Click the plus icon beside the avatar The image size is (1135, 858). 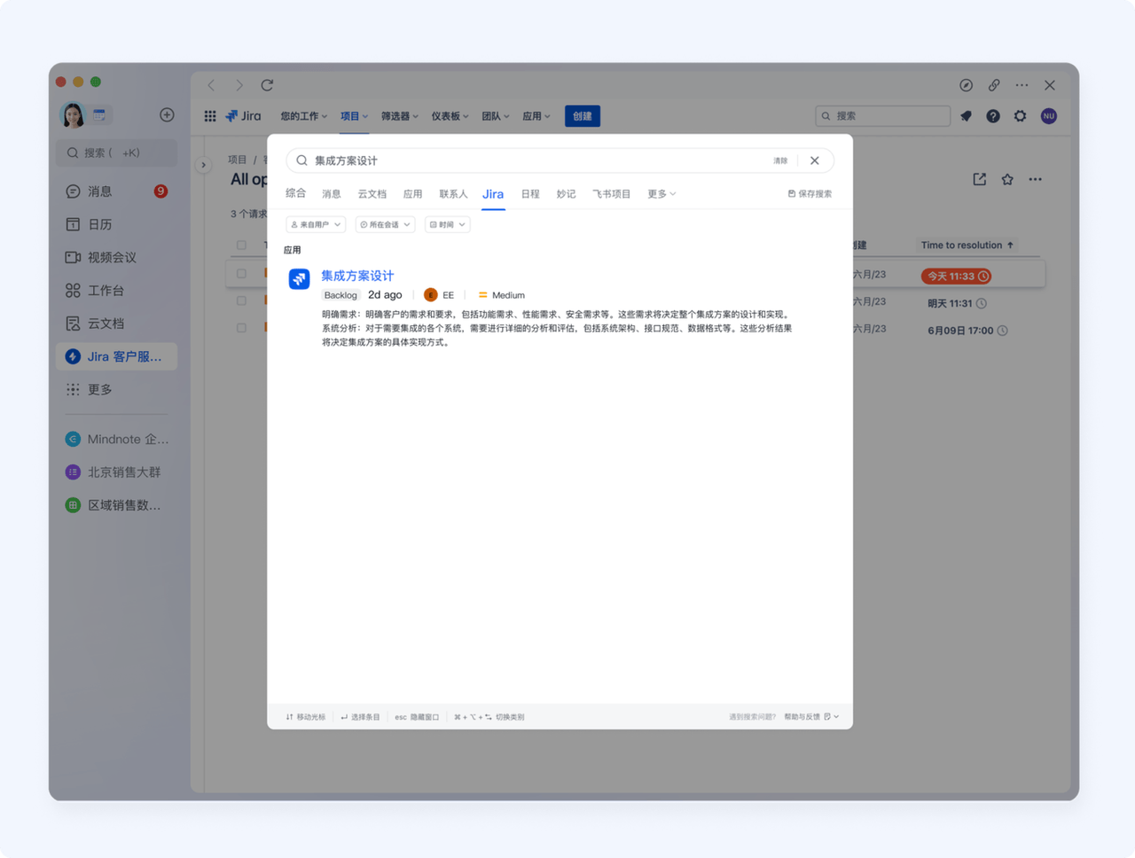(167, 115)
